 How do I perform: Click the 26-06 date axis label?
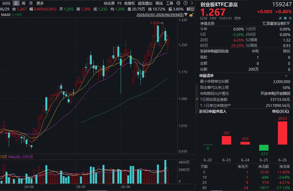126,187
